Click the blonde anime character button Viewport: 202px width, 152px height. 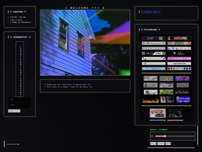[x=166, y=78]
